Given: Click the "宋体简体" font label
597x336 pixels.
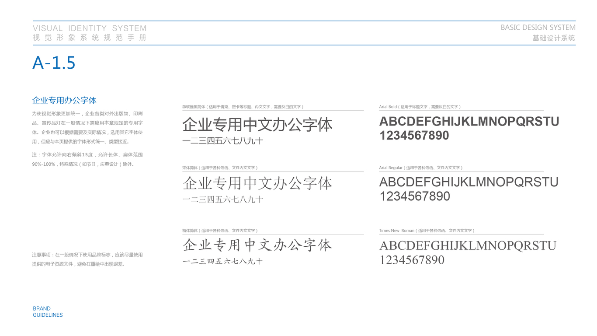Looking at the screenshot, I should pos(220,168).
